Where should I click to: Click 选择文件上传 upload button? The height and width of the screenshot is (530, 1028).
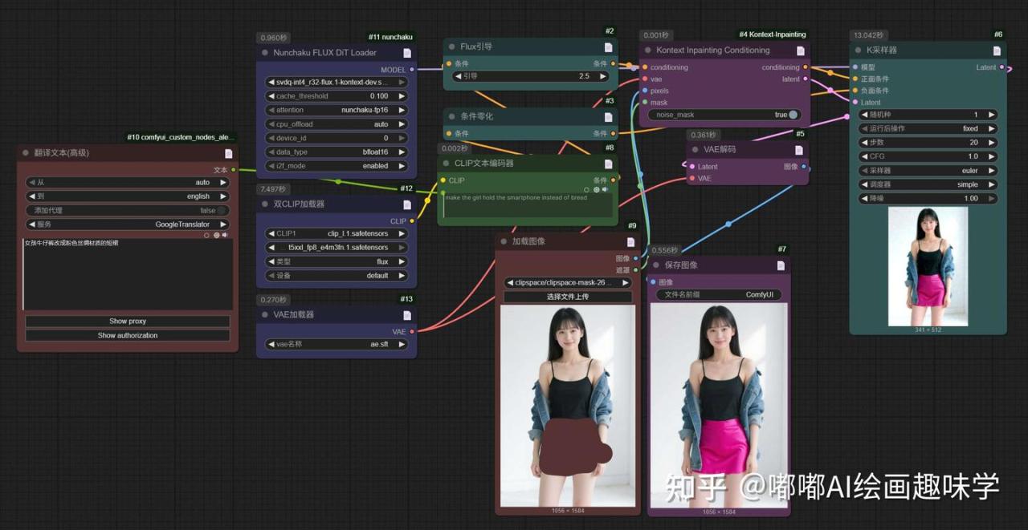point(568,297)
